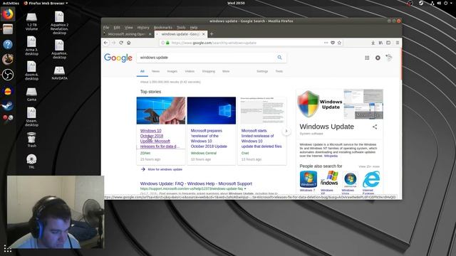Open Show Applications grid in dock
Viewport: 456px width, 256px height.
point(8,249)
